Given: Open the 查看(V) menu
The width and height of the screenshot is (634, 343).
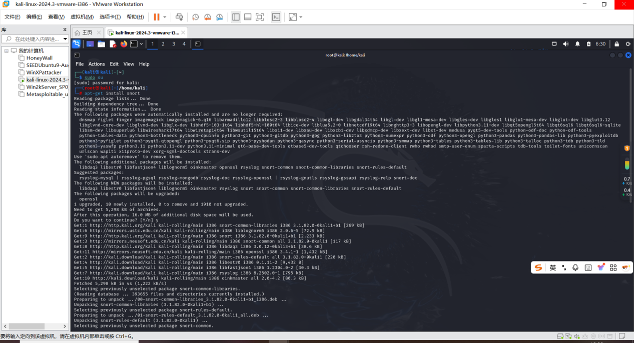Looking at the screenshot, I should [57, 17].
